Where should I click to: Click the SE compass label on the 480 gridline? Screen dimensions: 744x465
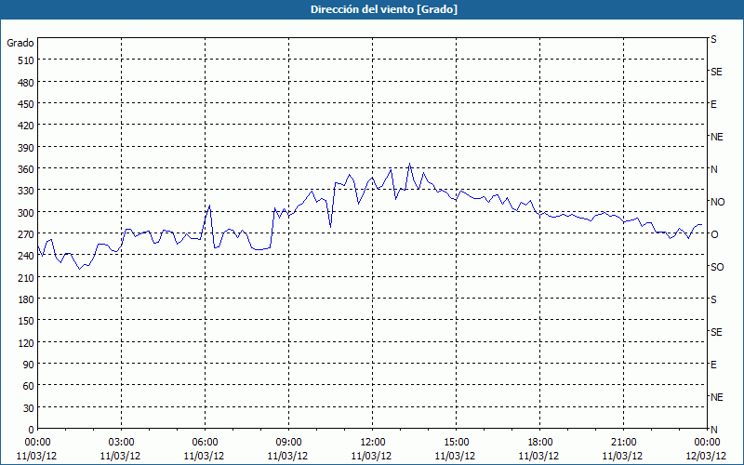pyautogui.click(x=716, y=73)
